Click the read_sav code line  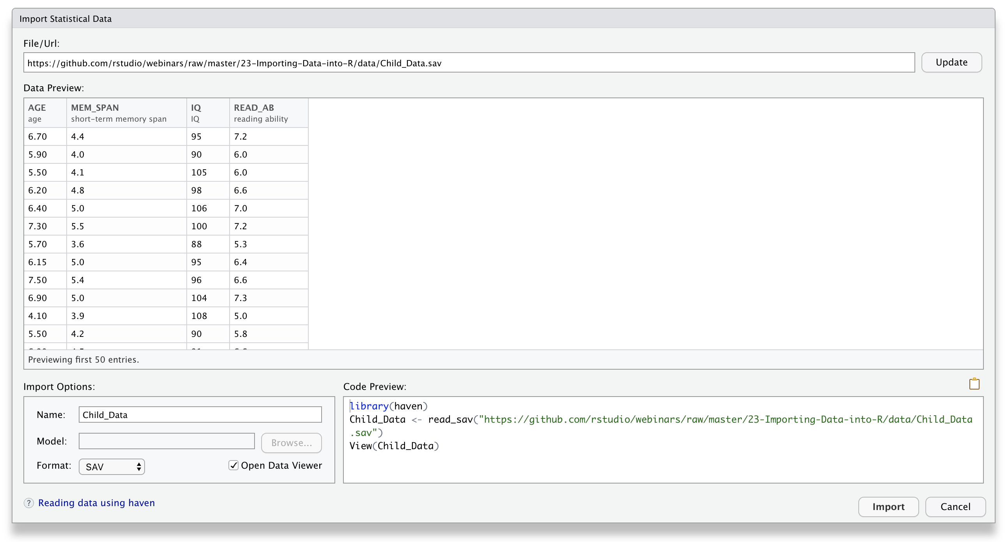coord(661,426)
